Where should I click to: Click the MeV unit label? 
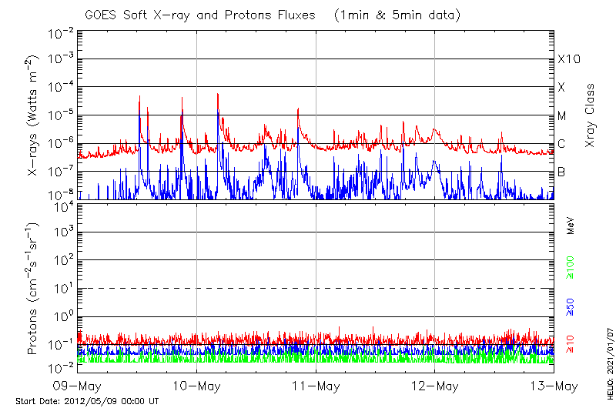[571, 226]
